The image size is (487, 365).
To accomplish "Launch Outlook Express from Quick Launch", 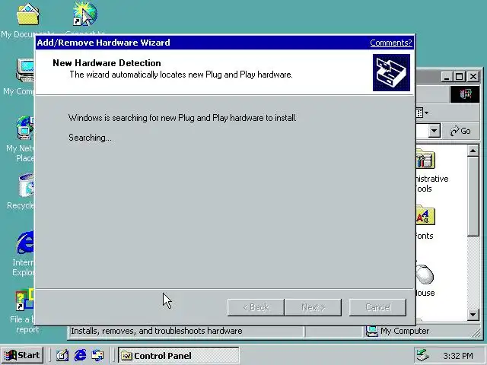I will tap(98, 355).
